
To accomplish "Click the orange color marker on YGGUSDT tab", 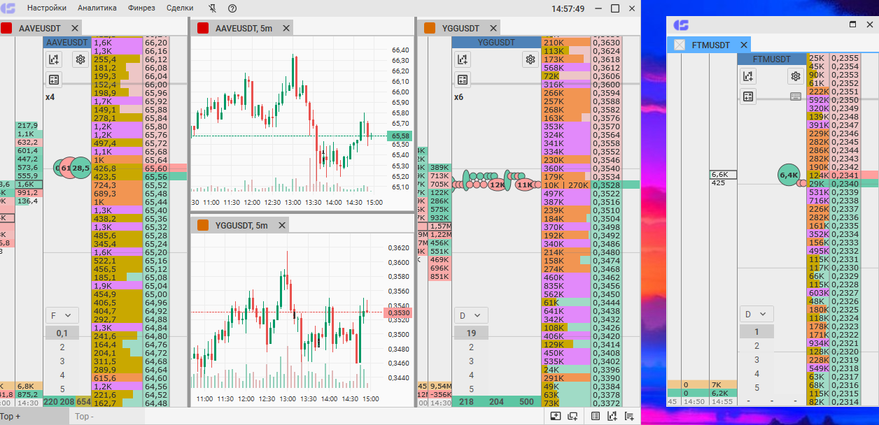I will (x=429, y=28).
